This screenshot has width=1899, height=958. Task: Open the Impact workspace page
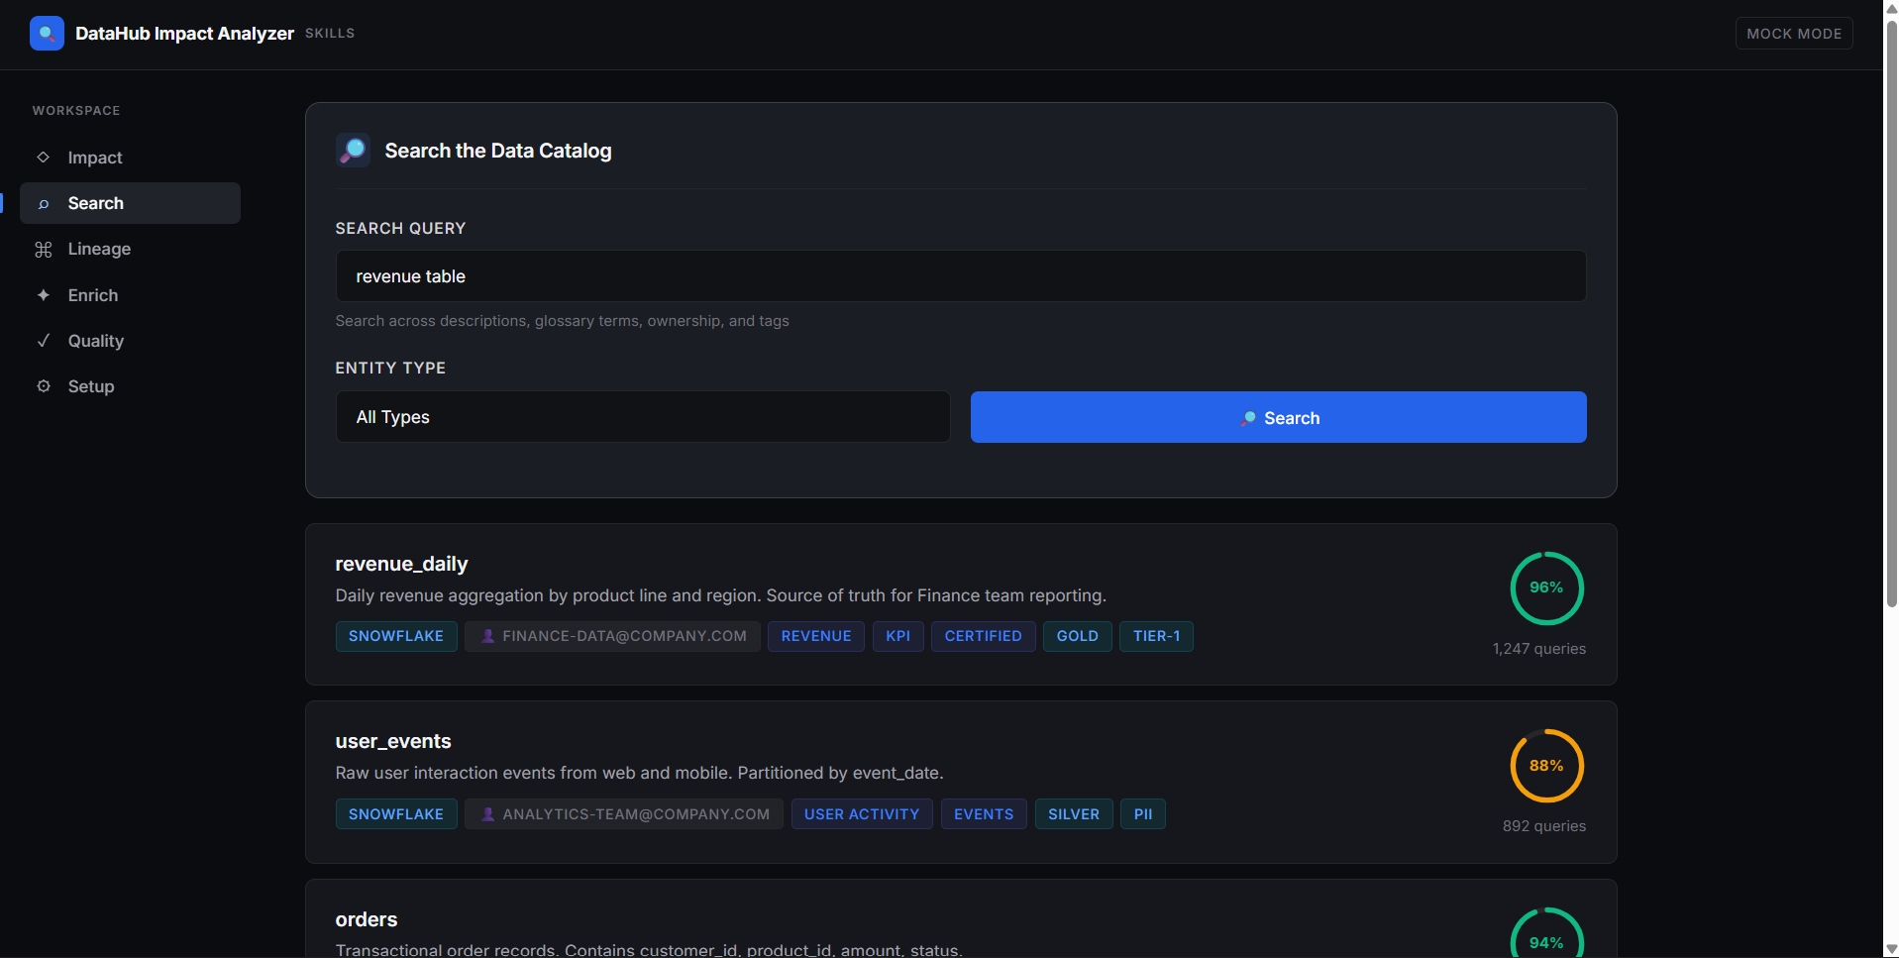pyautogui.click(x=130, y=158)
